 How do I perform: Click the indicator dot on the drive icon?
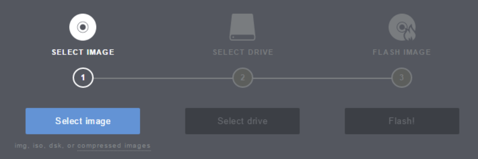[x=233, y=37]
